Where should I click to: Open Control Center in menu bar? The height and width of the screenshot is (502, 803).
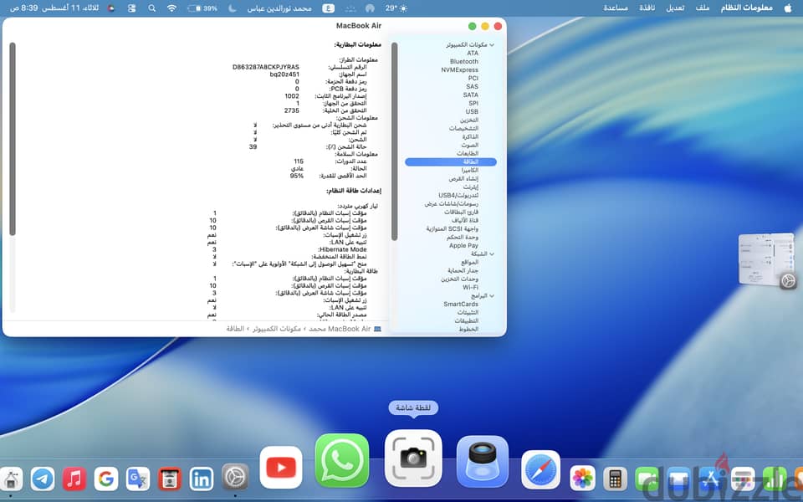[131, 8]
